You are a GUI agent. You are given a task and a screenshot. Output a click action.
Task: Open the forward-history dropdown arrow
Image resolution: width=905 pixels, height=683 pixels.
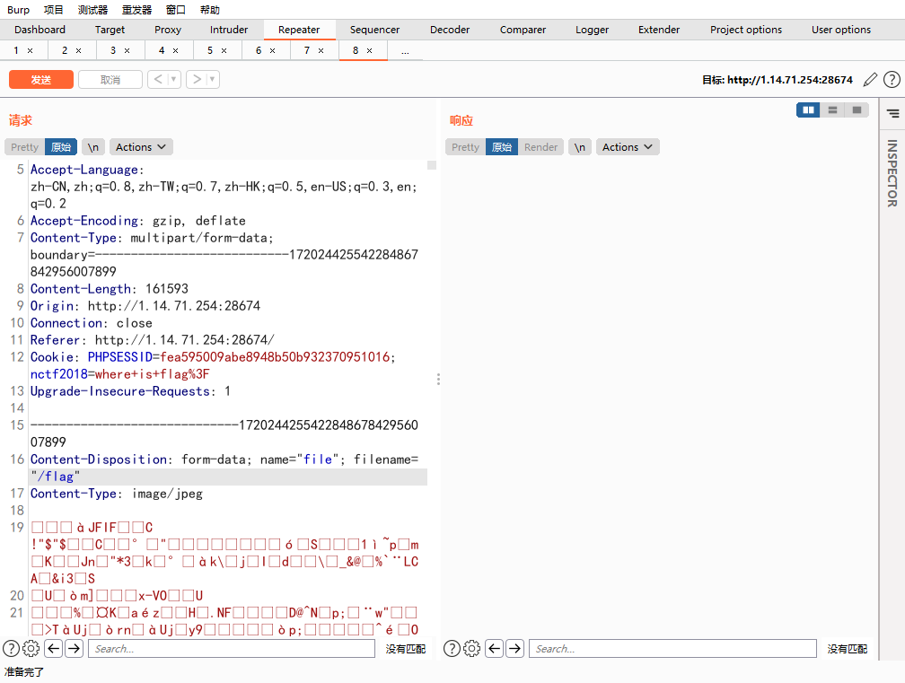pyautogui.click(x=213, y=79)
